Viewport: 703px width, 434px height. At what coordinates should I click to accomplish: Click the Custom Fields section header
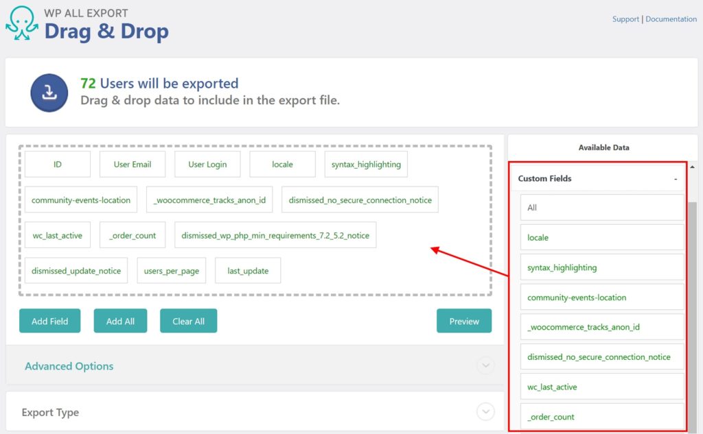(544, 178)
